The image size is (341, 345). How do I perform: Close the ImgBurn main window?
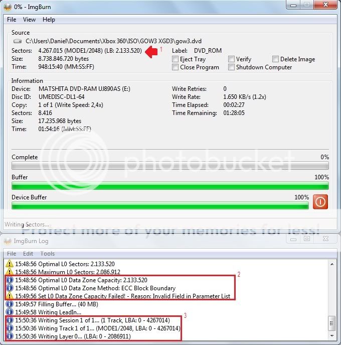325,5
